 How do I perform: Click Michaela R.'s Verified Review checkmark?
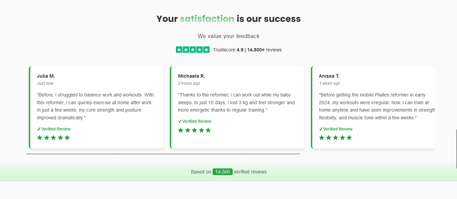pyautogui.click(x=180, y=121)
